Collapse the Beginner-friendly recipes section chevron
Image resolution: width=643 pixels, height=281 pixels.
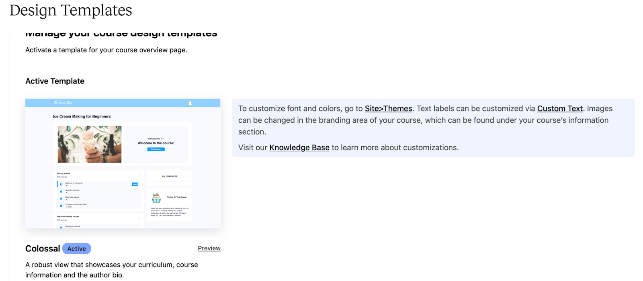pyautogui.click(x=139, y=218)
